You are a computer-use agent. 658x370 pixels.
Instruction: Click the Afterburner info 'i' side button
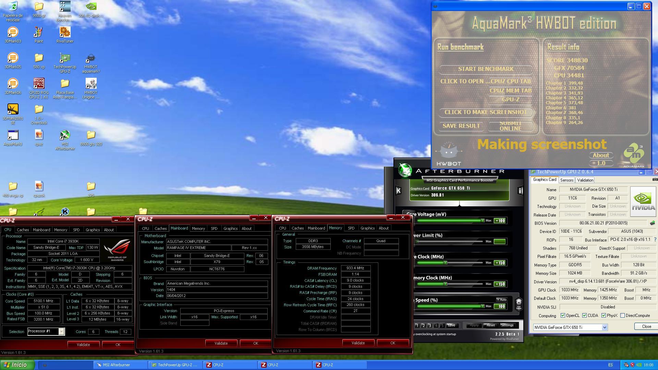pos(520,190)
